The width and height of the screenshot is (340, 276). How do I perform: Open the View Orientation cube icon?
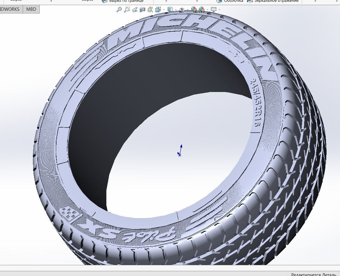tap(158, 10)
